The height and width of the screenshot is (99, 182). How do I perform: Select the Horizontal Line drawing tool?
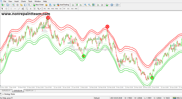[x=15, y=9]
